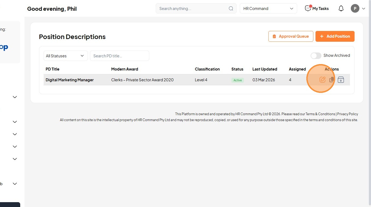The image size is (371, 207).
Task: Duplicate the Digital Marketing Manager position
Action: 332,80
